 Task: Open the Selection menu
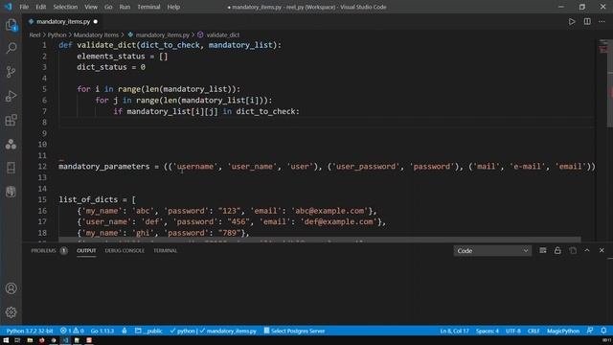click(65, 7)
